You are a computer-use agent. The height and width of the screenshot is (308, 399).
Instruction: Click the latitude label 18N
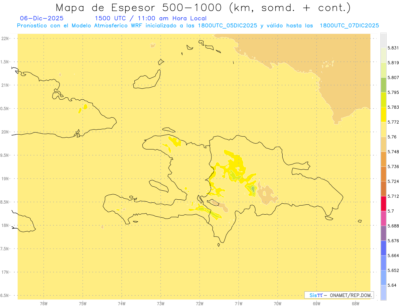(x=6, y=225)
